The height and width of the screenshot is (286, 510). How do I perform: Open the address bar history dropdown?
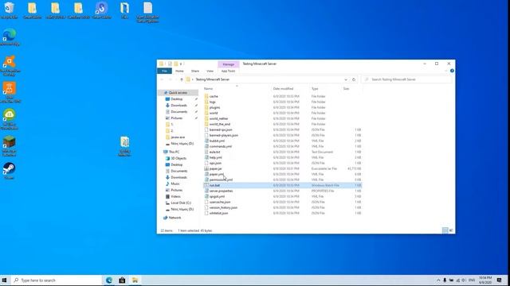point(346,79)
